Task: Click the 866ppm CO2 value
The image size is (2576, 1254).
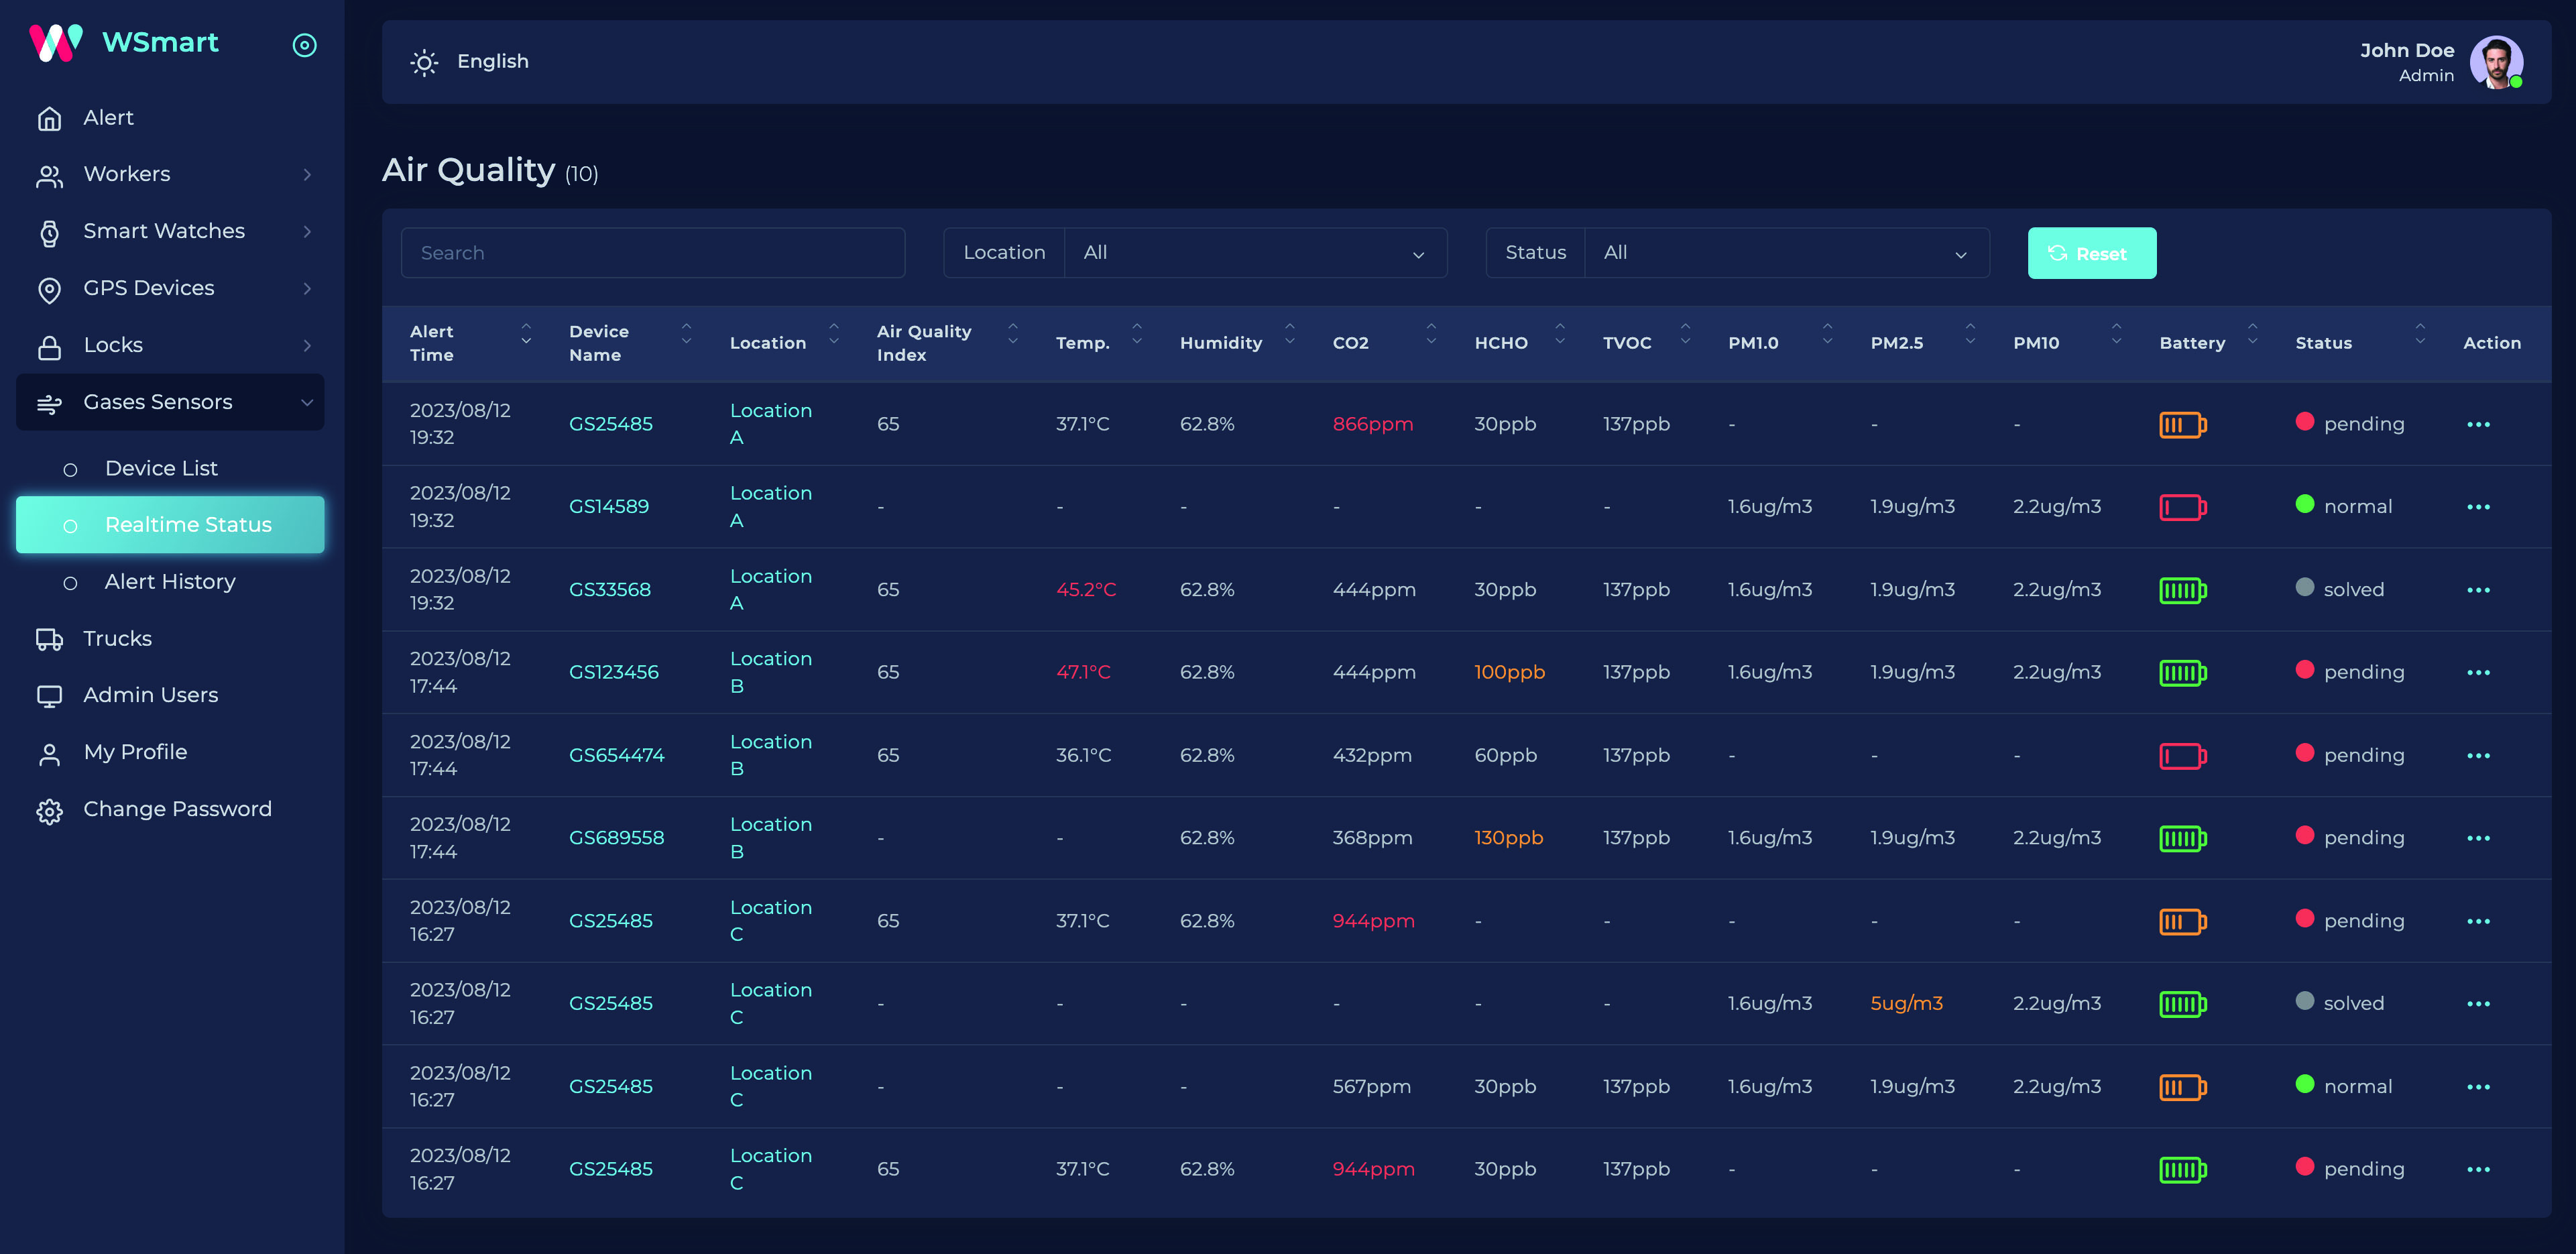Action: coord(1372,424)
